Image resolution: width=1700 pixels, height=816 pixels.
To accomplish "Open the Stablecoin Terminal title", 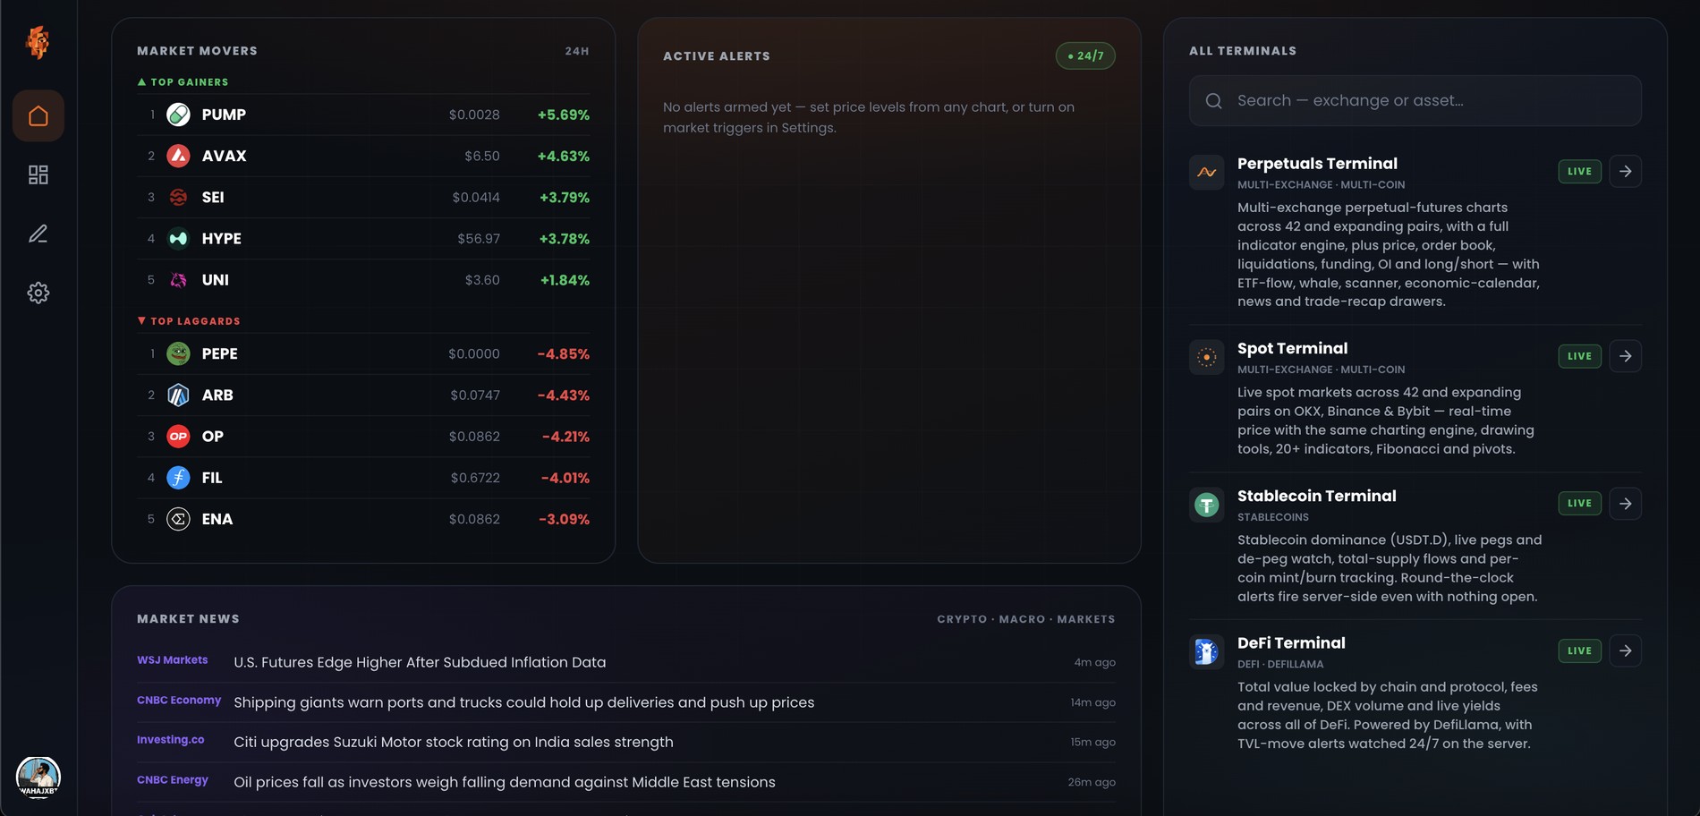I will [1316, 496].
